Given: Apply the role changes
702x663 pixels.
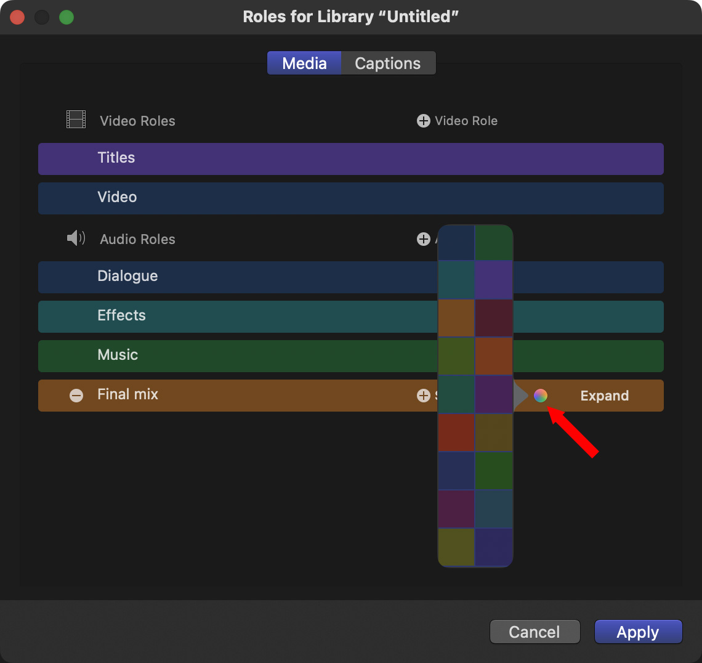Looking at the screenshot, I should pyautogui.click(x=638, y=632).
